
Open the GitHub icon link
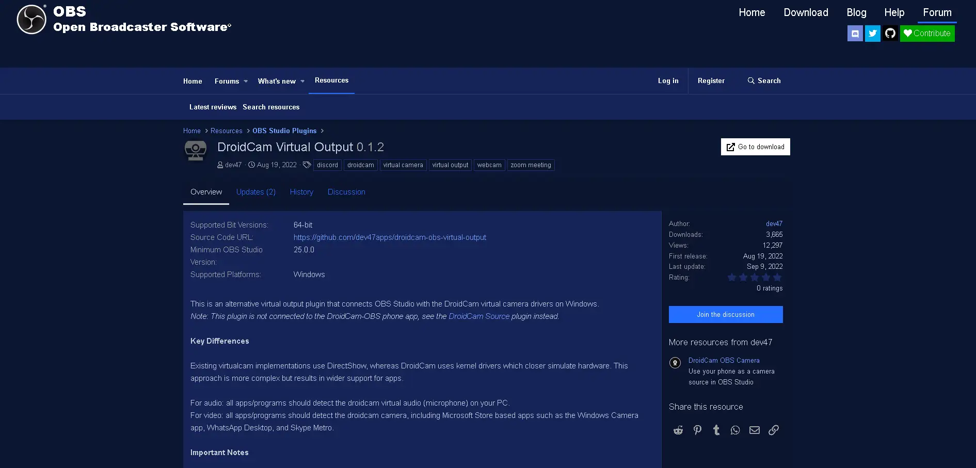(x=890, y=34)
